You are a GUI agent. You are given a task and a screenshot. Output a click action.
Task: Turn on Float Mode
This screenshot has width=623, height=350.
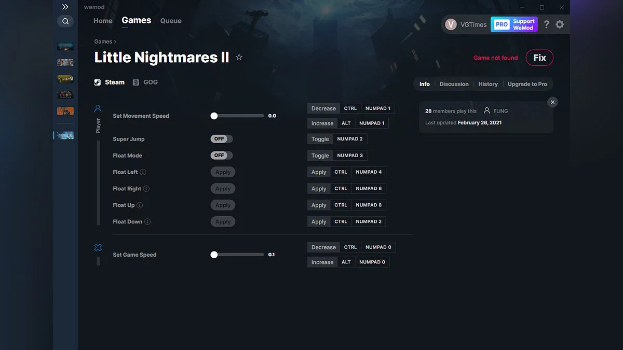(221, 155)
